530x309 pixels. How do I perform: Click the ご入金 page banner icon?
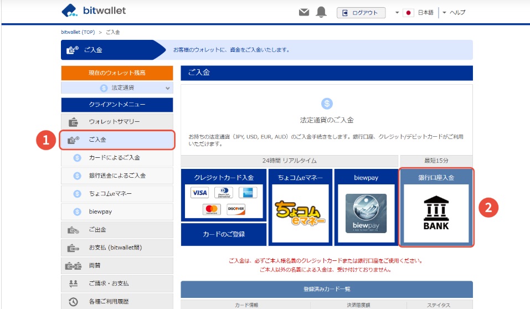click(x=73, y=50)
